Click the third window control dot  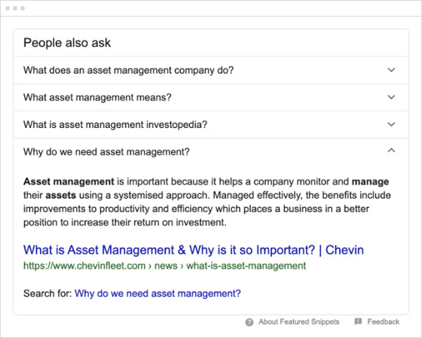tap(23, 8)
